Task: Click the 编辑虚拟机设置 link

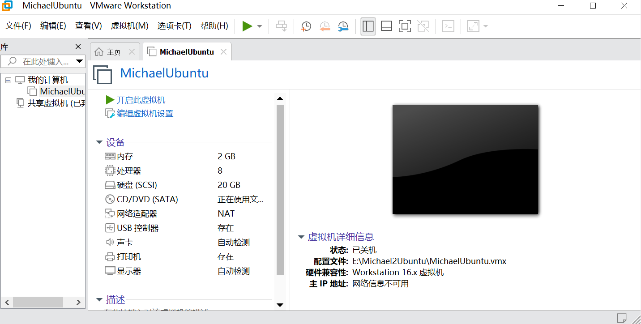Action: point(145,114)
